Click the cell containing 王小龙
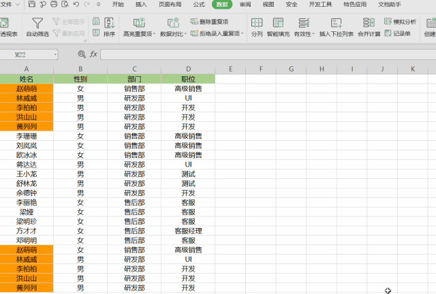The image size is (436, 294). pyautogui.click(x=27, y=174)
